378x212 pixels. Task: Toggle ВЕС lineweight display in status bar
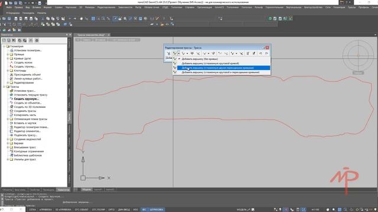[x=144, y=210]
